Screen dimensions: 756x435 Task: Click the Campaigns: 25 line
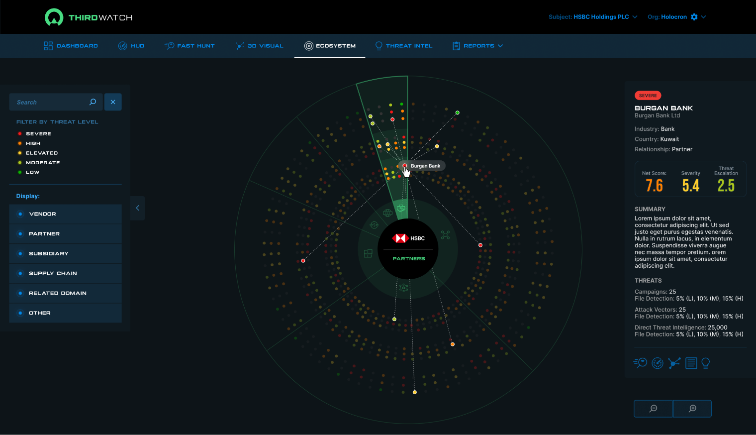656,292
